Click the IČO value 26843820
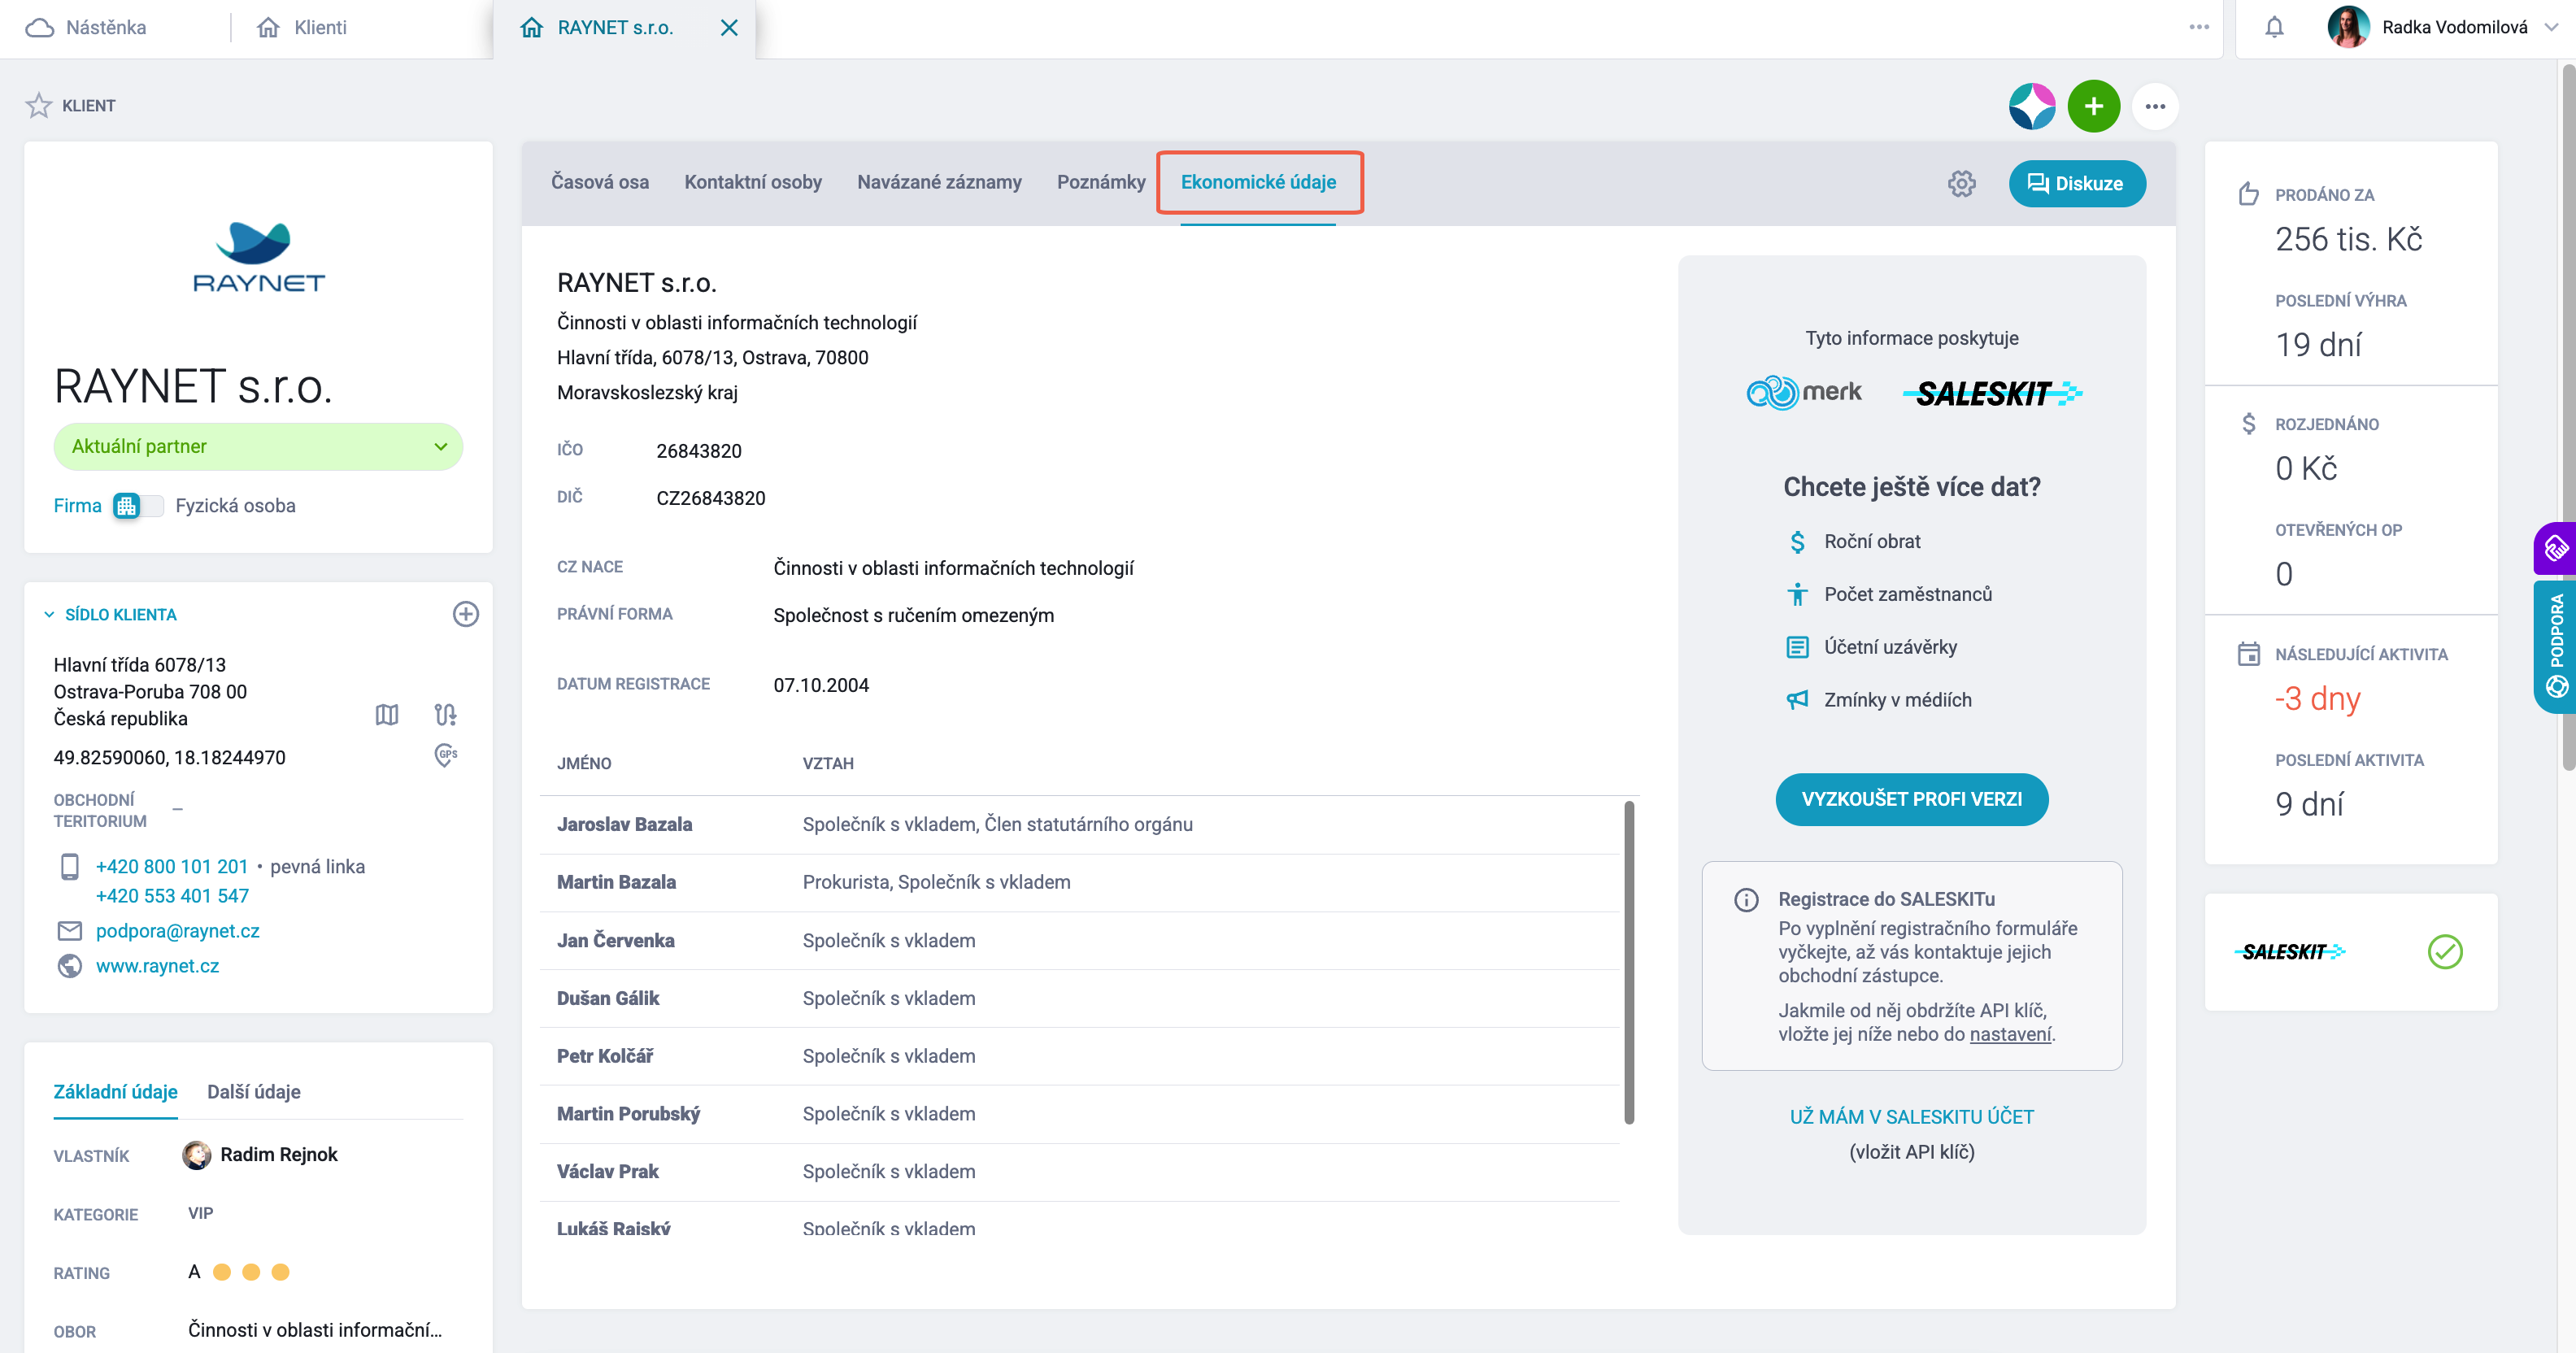Screen dimensions: 2576x1353 pos(699,451)
